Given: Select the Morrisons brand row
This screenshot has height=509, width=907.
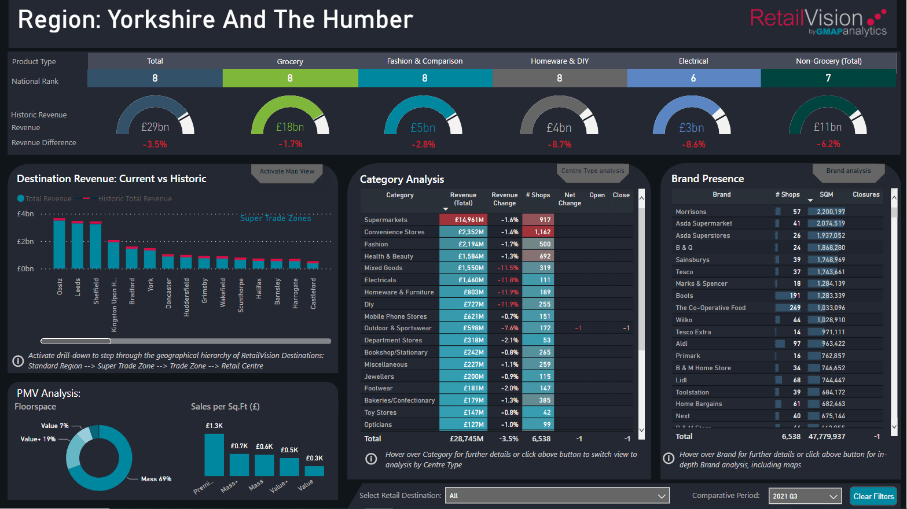Looking at the screenshot, I should point(777,212).
